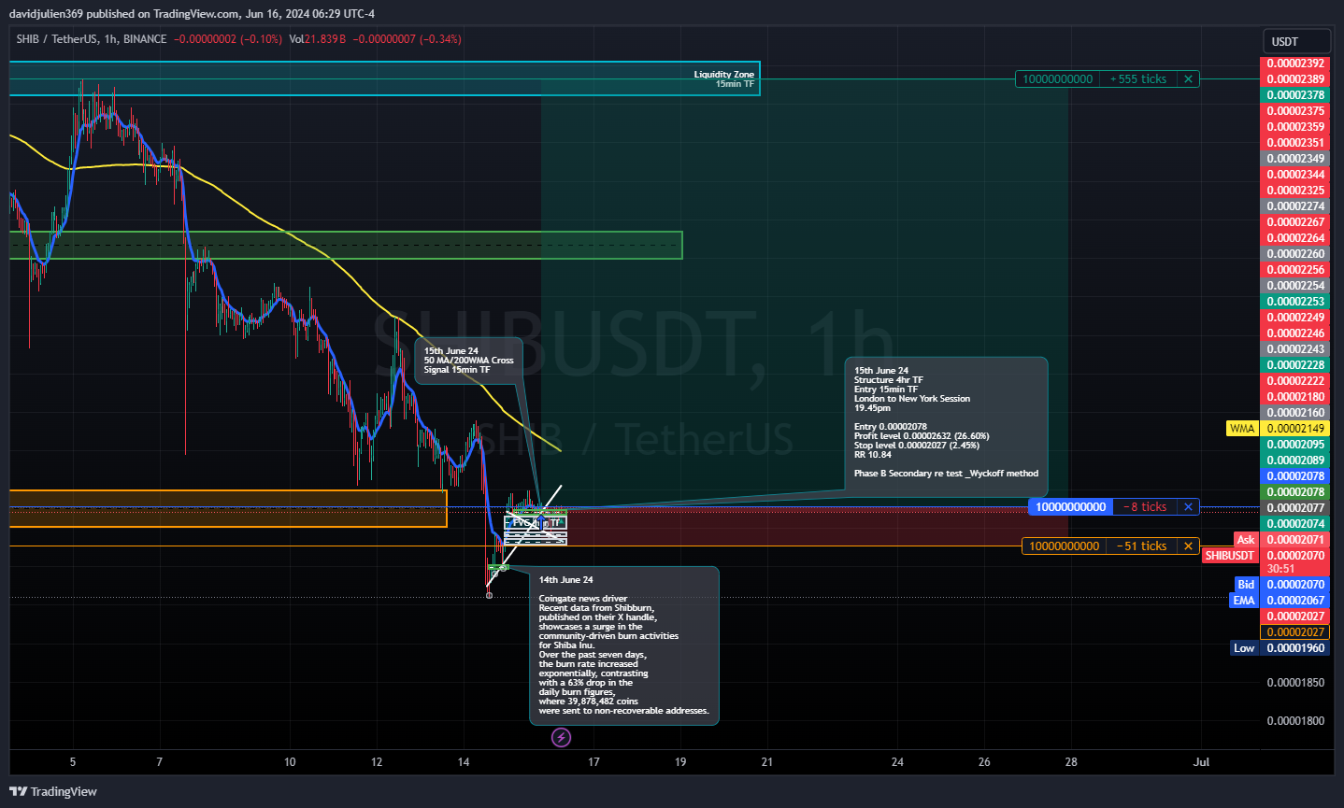Image resolution: width=1344 pixels, height=808 pixels.
Task: Click price label 0.00002180
Action: click(1295, 397)
